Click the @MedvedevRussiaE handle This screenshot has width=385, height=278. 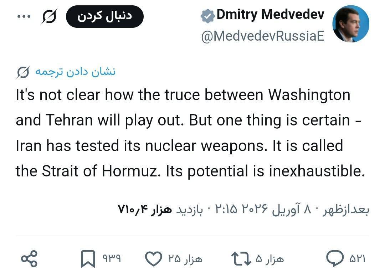(263, 36)
